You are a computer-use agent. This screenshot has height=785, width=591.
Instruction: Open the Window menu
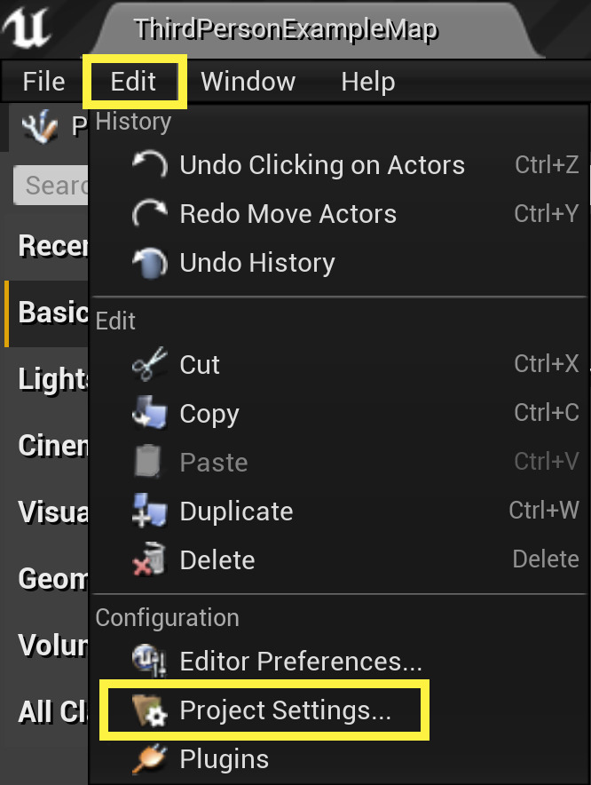(x=248, y=82)
